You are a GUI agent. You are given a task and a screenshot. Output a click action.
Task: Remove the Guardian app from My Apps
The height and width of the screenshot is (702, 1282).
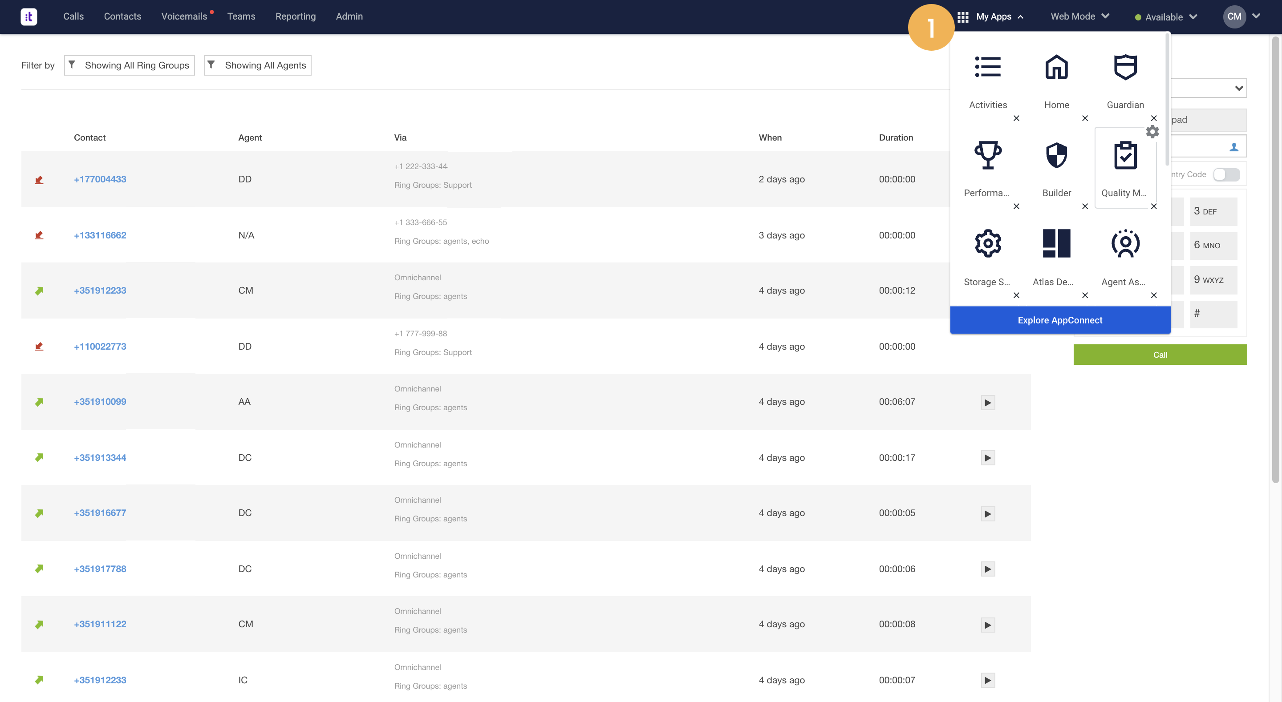coord(1154,118)
